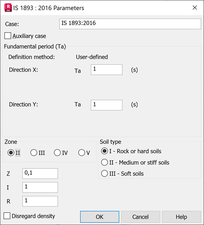Click the Z zone factor field
Screen dimensions: 204x225
tap(40, 174)
